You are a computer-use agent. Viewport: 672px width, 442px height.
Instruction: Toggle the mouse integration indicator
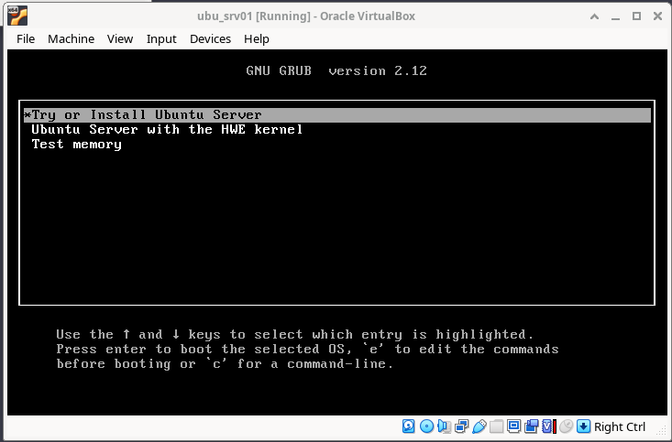pos(566,426)
